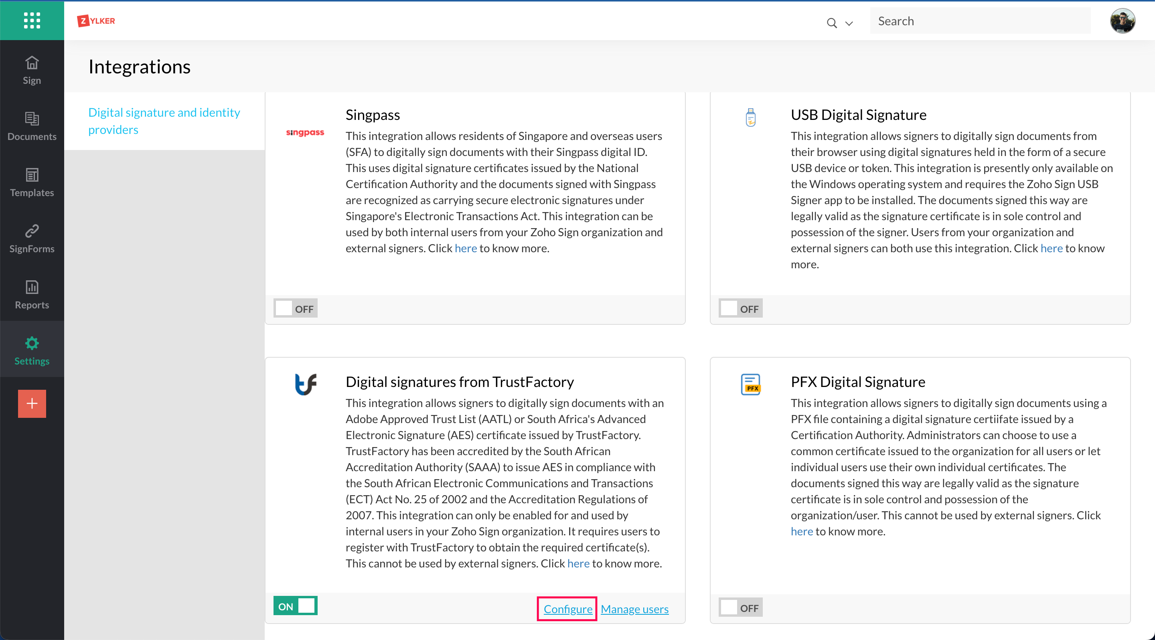Open the user profile avatar
Image resolution: width=1155 pixels, height=640 pixels.
click(x=1122, y=20)
